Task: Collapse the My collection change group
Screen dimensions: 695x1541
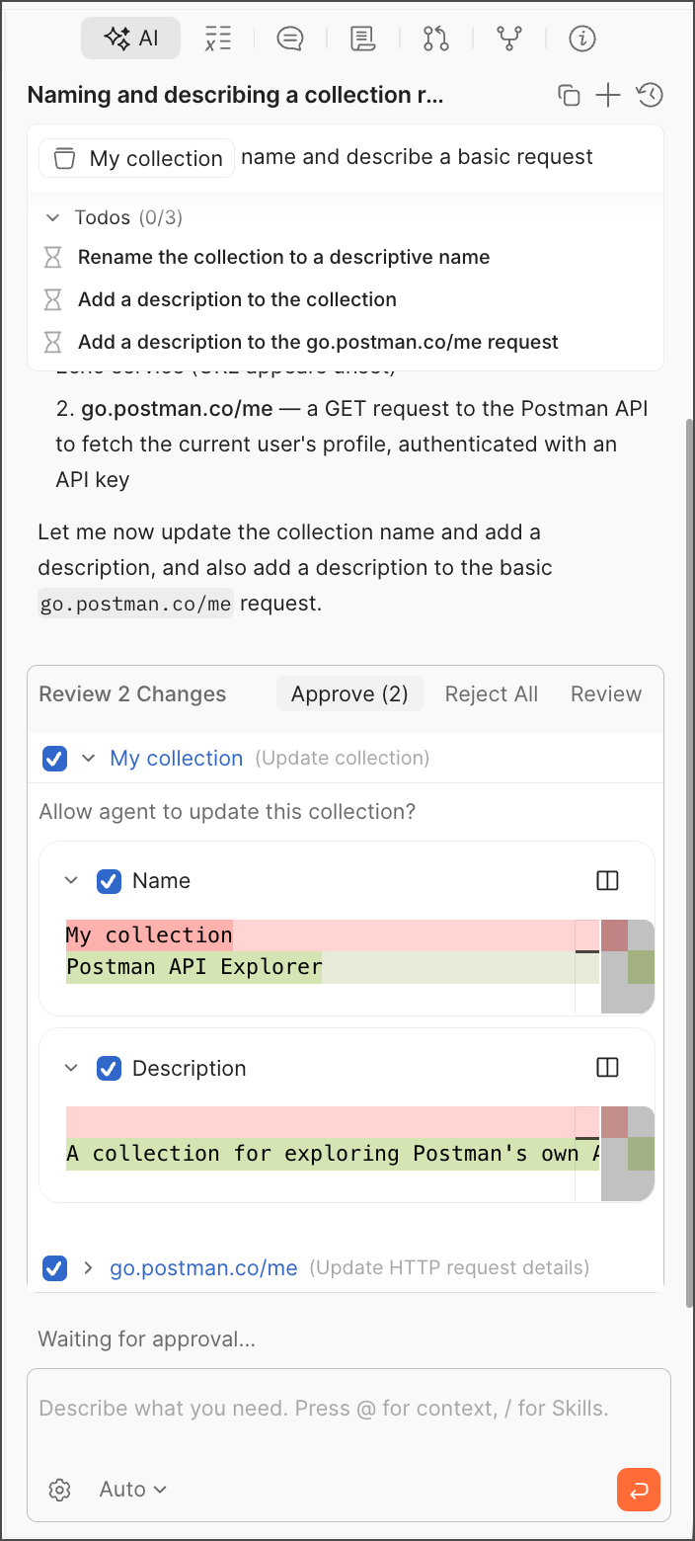Action: (88, 759)
